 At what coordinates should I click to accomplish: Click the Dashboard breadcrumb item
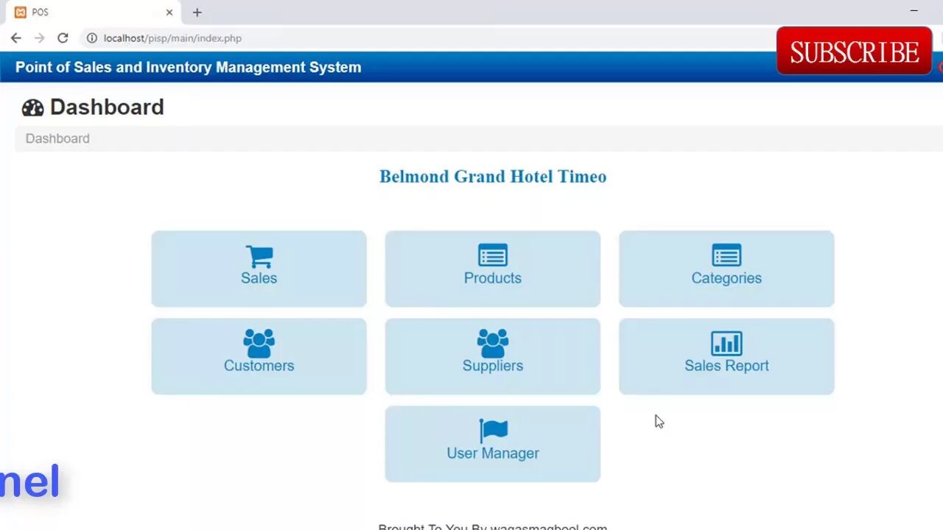tap(57, 138)
